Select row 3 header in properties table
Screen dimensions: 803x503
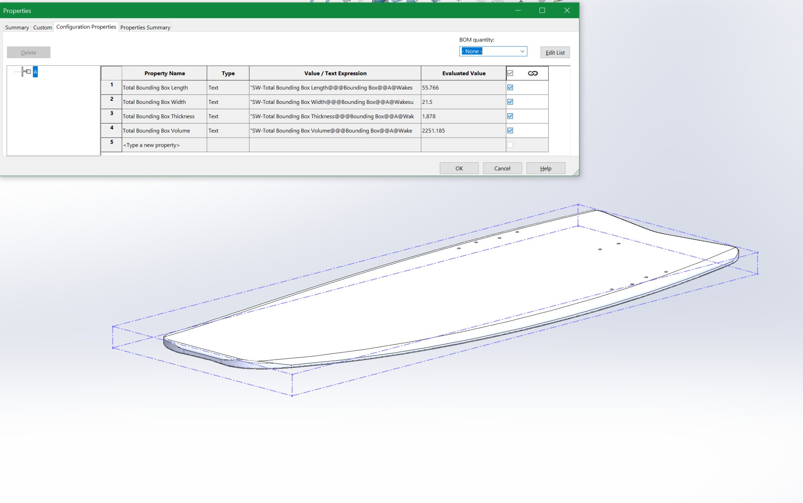tap(111, 116)
